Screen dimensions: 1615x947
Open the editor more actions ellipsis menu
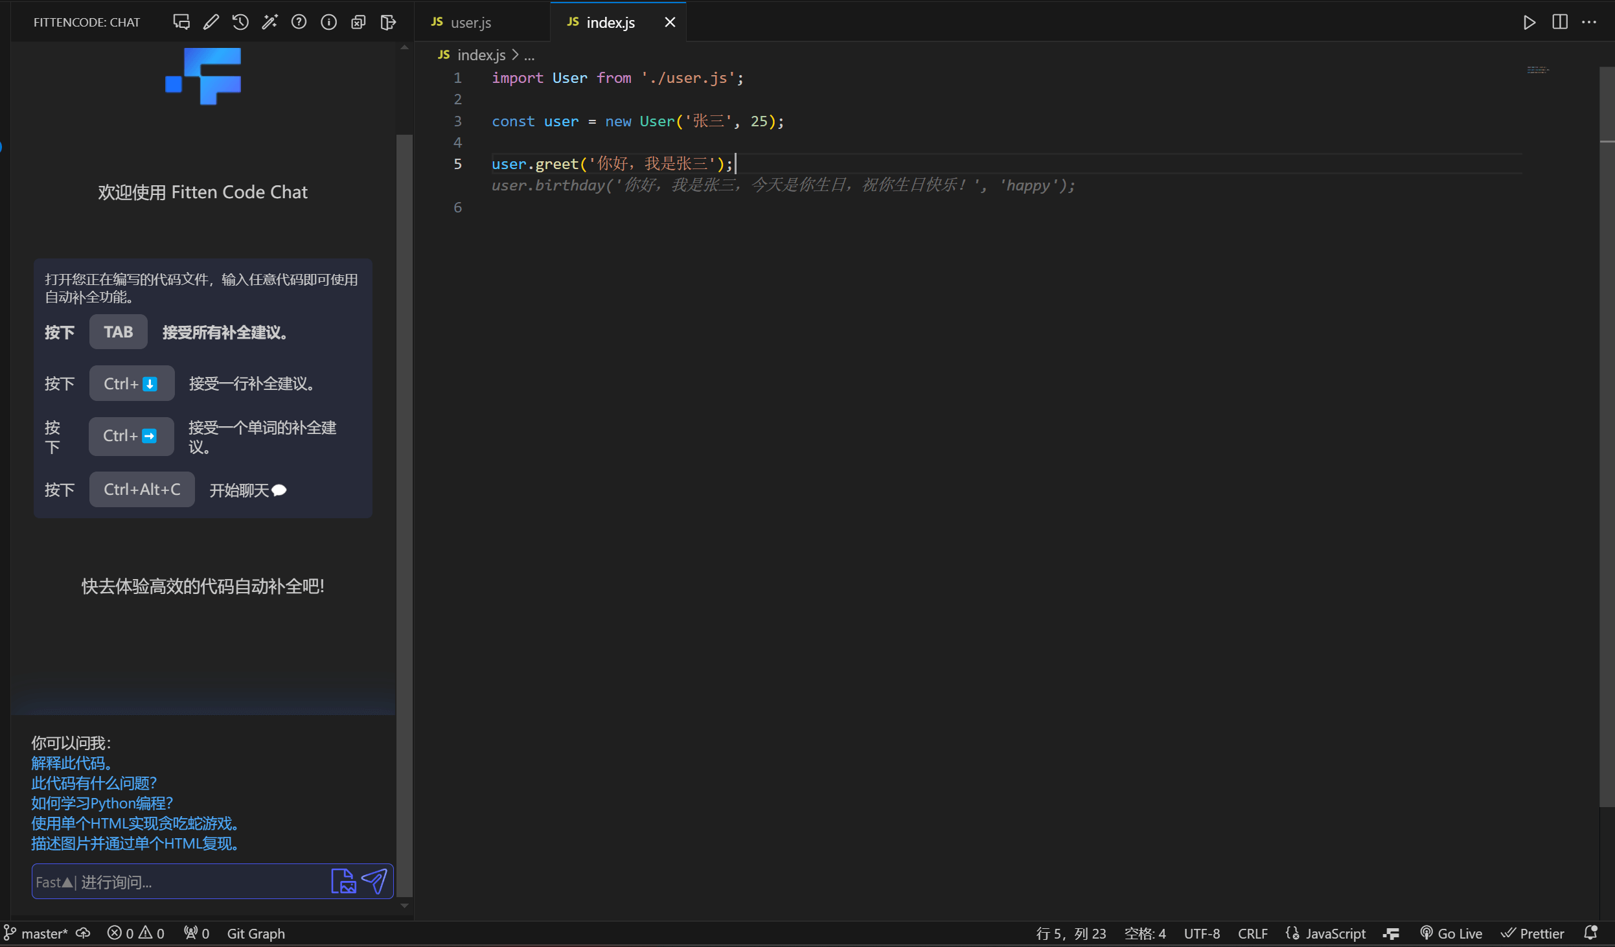pos(1589,22)
